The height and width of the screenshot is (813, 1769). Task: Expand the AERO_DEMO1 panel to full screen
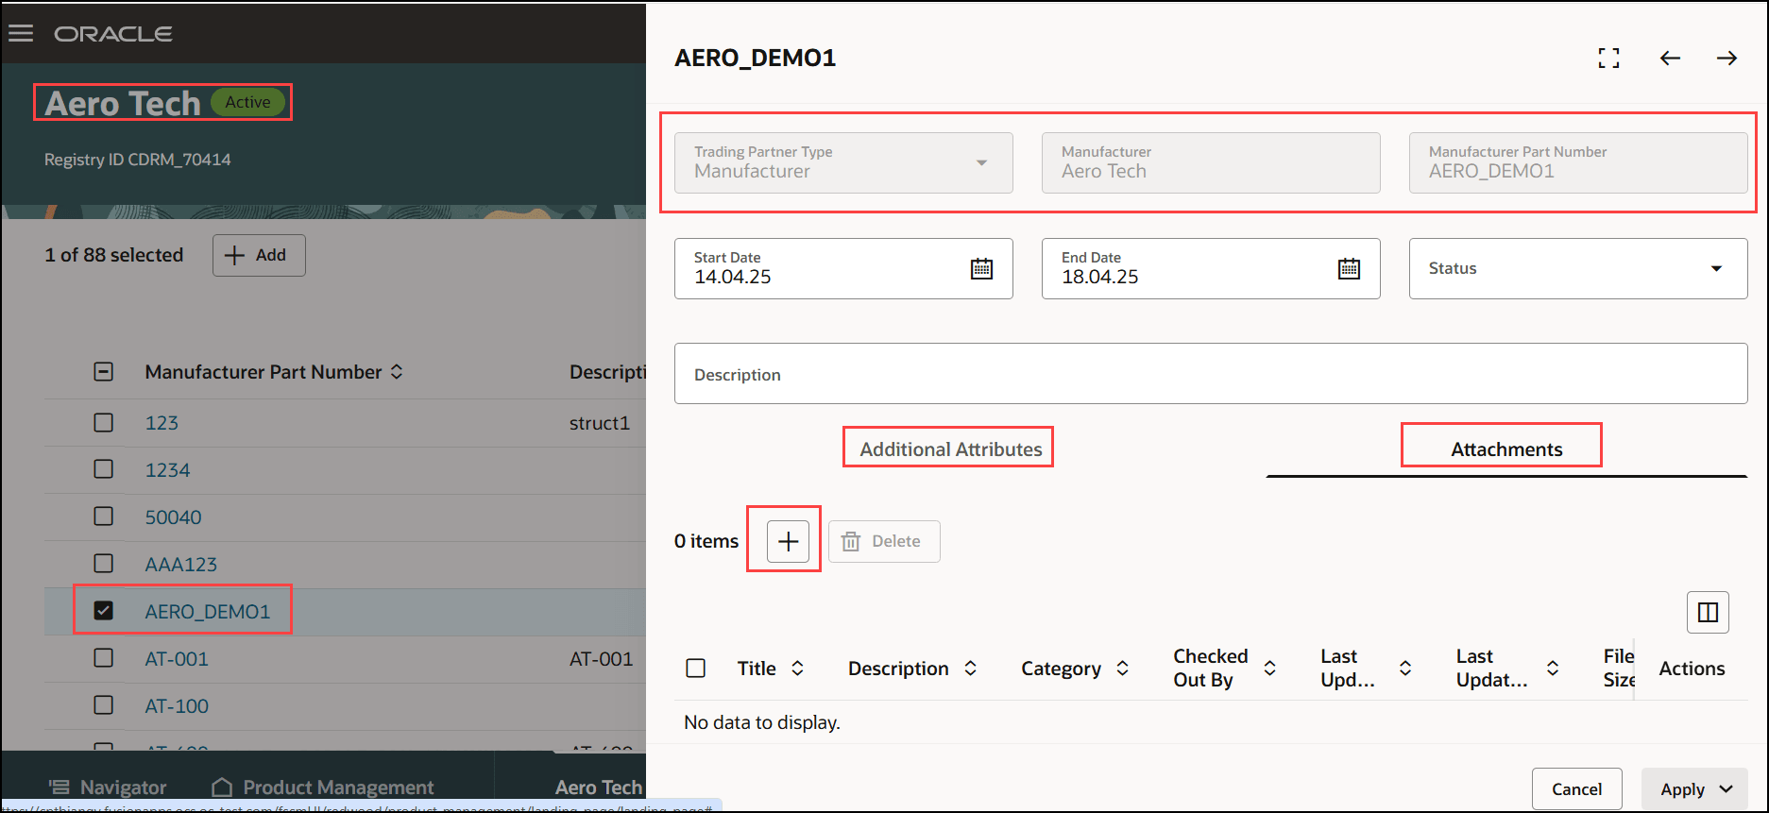[x=1608, y=59]
